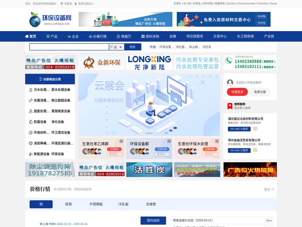Click 我也要上推荐 link
302x227 pixels.
point(242,108)
